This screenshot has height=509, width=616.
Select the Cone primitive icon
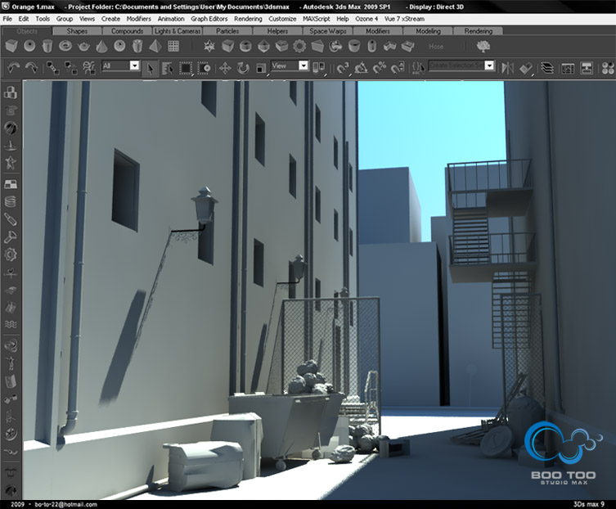point(101,47)
